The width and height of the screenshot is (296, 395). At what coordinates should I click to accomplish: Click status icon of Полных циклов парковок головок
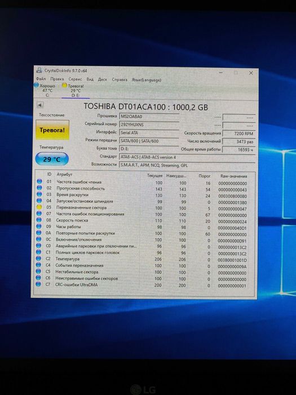click(x=38, y=252)
